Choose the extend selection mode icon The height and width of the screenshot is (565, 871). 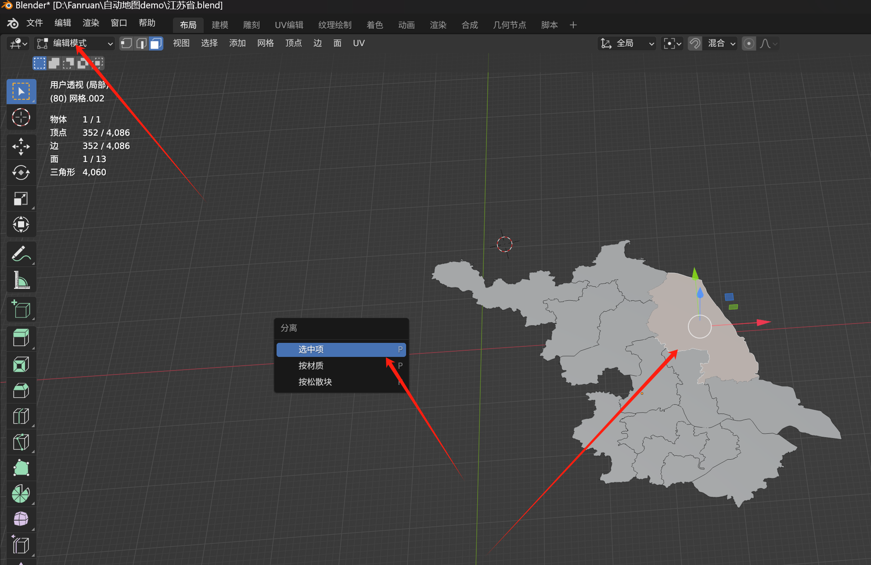coord(54,63)
